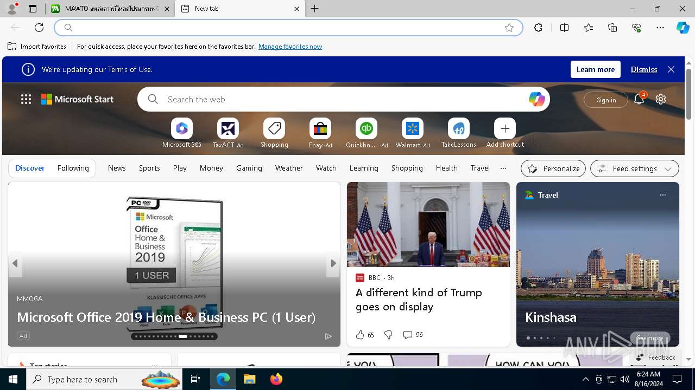Focus the Search the web box
The height and width of the screenshot is (390, 695).
[342, 99]
